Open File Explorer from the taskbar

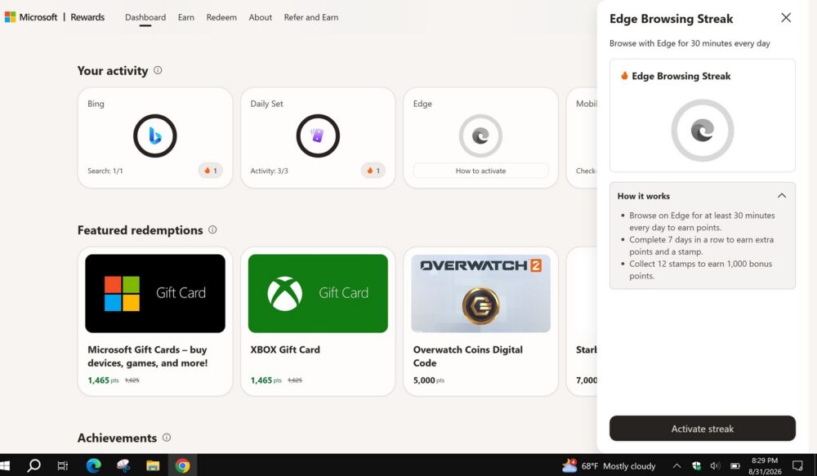click(x=153, y=465)
